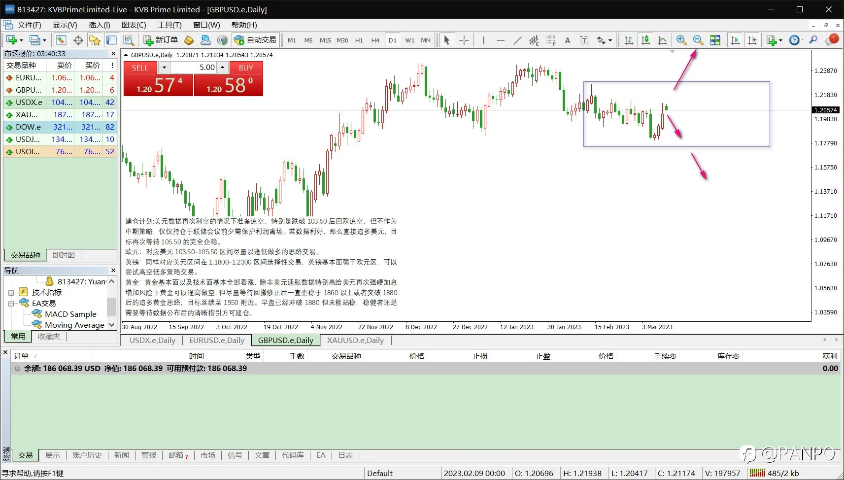Switch to the XAUUSD.e,Daily chart tab
Screen dimensions: 844x480
click(355, 340)
